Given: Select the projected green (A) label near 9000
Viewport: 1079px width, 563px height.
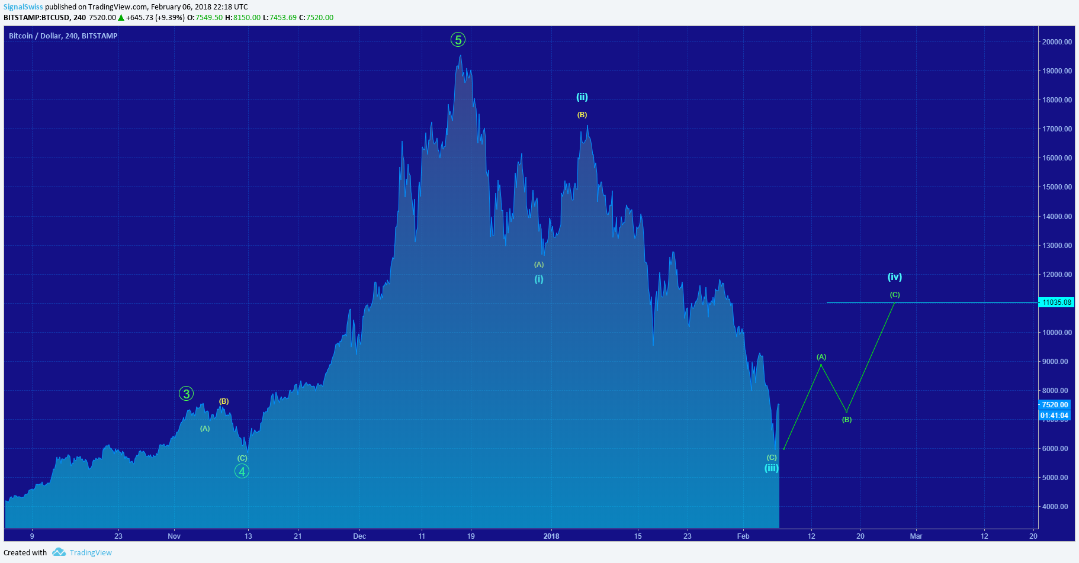Looking at the screenshot, I should (x=821, y=357).
